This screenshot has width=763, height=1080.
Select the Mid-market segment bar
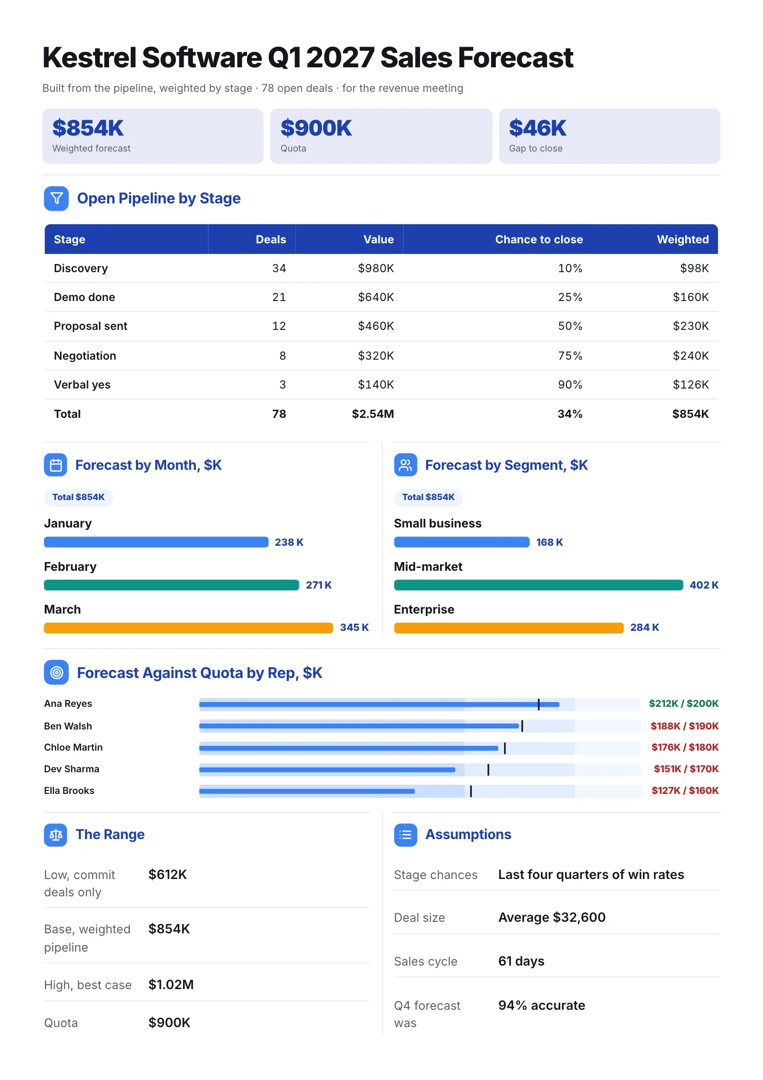click(x=539, y=585)
